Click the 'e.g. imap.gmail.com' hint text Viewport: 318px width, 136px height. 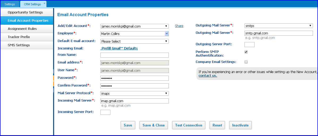[116, 106]
